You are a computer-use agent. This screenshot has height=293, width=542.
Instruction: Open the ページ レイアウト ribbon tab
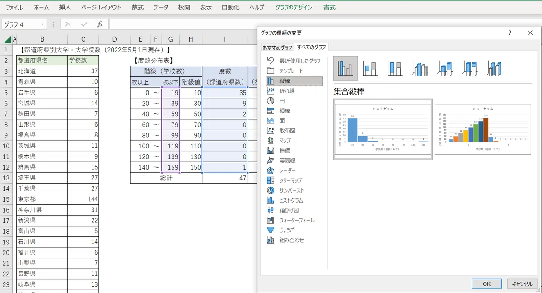pyautogui.click(x=101, y=7)
